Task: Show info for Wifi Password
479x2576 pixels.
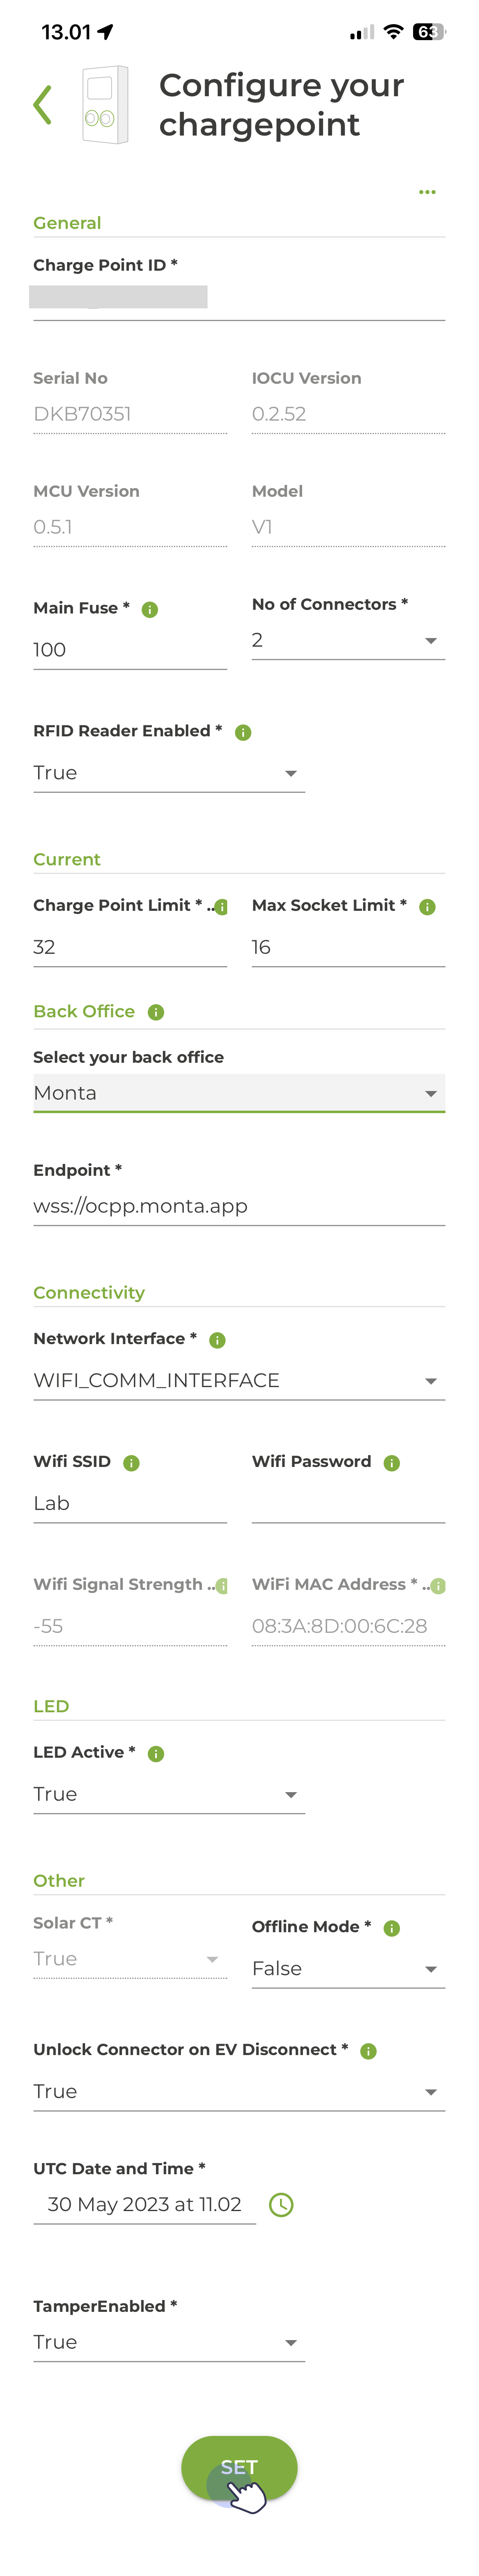Action: (x=392, y=1463)
